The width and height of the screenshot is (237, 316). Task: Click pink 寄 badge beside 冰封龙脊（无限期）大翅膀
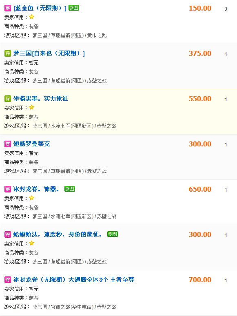click(7, 280)
